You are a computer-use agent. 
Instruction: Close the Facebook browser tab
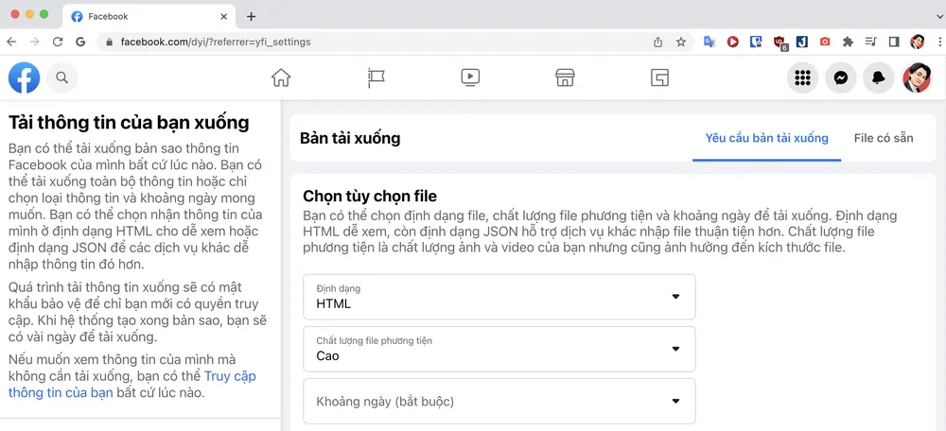click(x=224, y=16)
